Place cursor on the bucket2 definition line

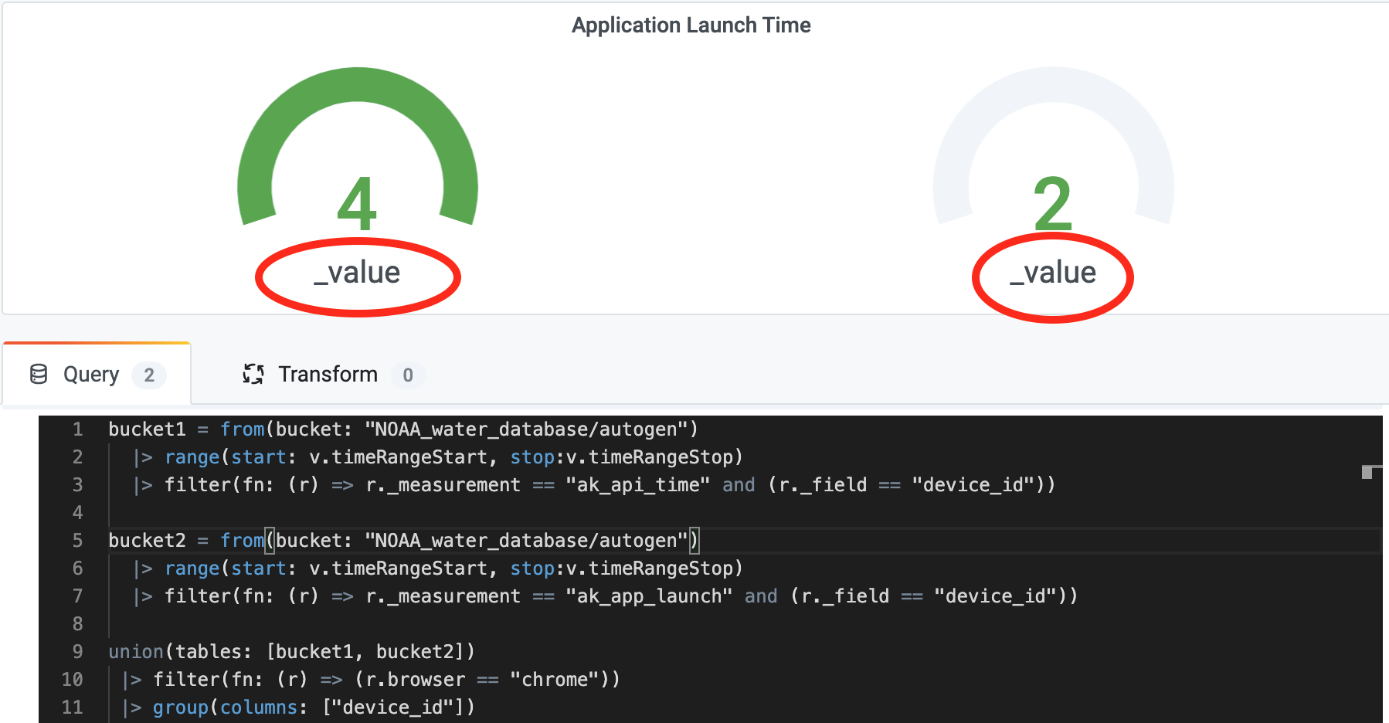pos(403,541)
